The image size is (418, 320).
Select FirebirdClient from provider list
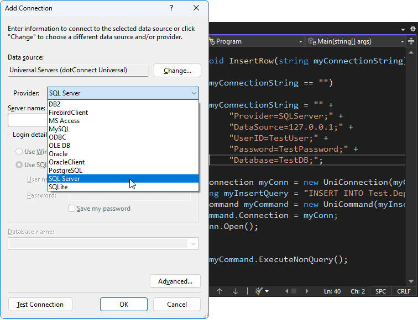[x=123, y=112]
